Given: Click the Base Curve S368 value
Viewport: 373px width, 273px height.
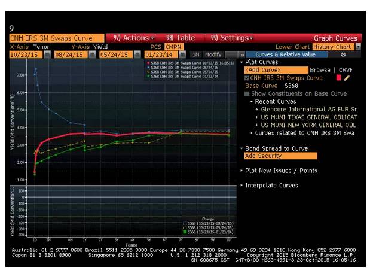Looking at the screenshot, I should pos(291,86).
